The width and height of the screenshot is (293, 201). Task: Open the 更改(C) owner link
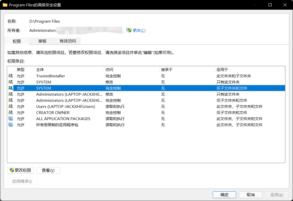pos(139,30)
